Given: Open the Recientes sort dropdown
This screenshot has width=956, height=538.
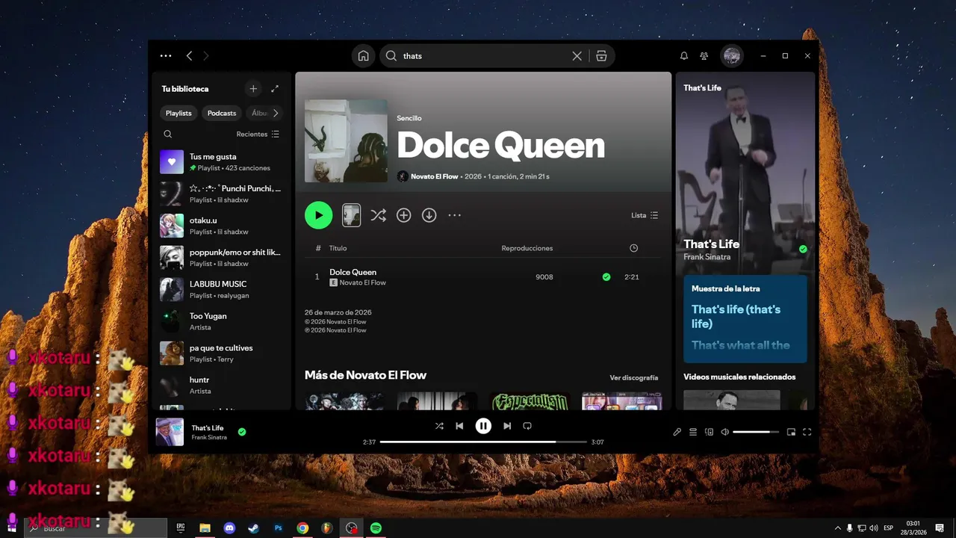Looking at the screenshot, I should (258, 134).
